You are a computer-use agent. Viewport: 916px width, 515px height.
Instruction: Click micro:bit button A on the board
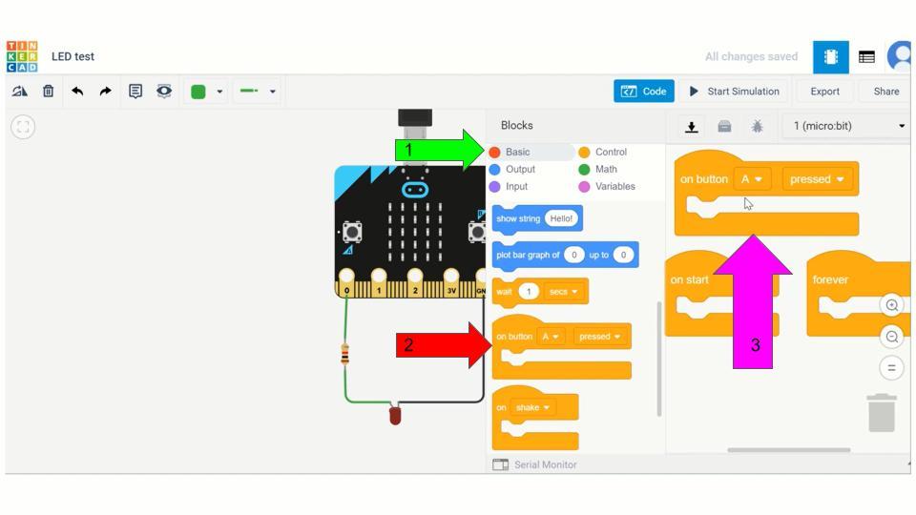(x=352, y=233)
